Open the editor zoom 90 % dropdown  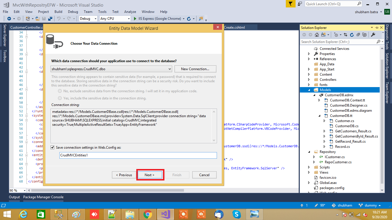coord(24,190)
